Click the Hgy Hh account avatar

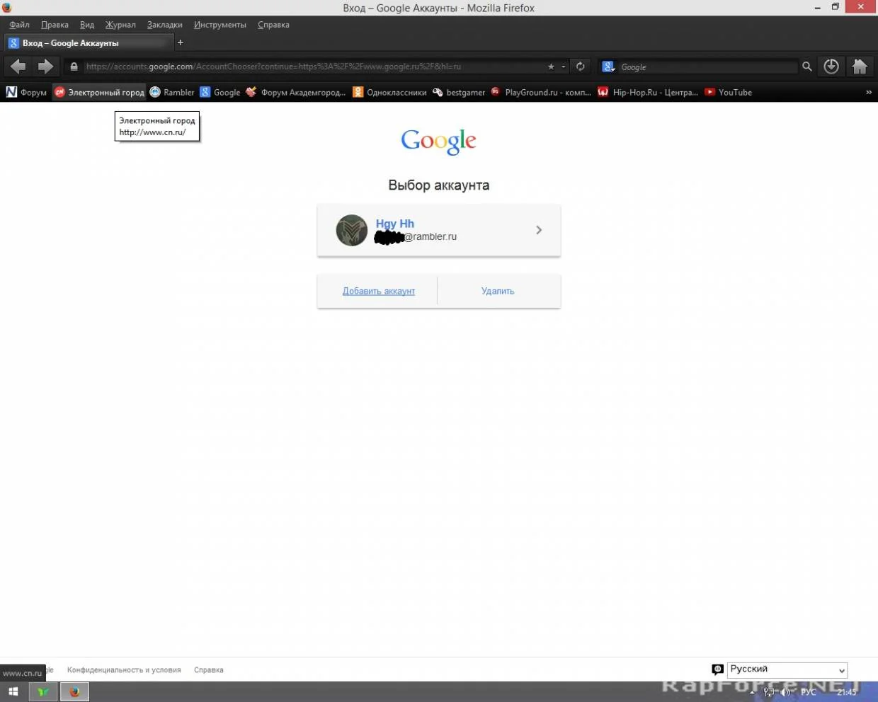tap(351, 230)
